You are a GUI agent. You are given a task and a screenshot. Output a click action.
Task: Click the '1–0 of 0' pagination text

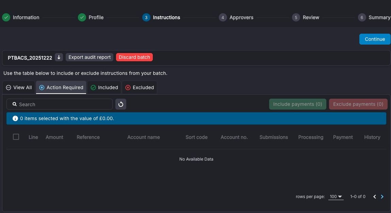[358, 197]
